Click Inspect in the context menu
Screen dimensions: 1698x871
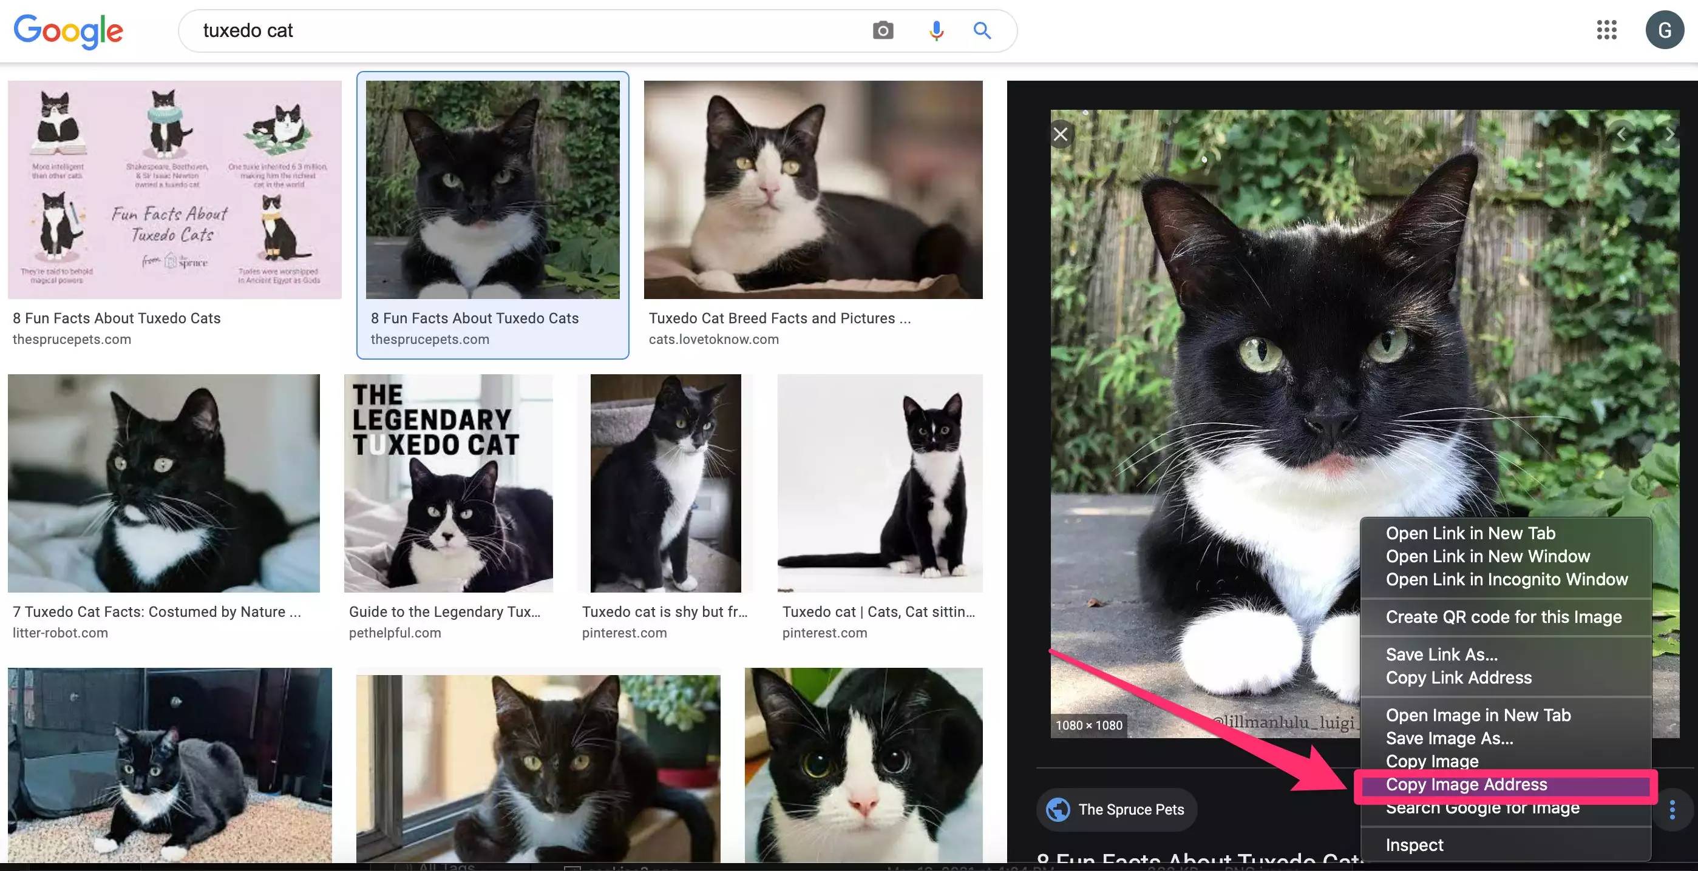click(x=1414, y=845)
